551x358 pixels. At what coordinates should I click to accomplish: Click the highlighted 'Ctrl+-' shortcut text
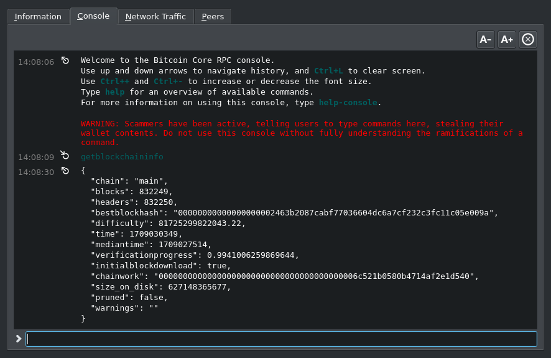tap(168, 81)
